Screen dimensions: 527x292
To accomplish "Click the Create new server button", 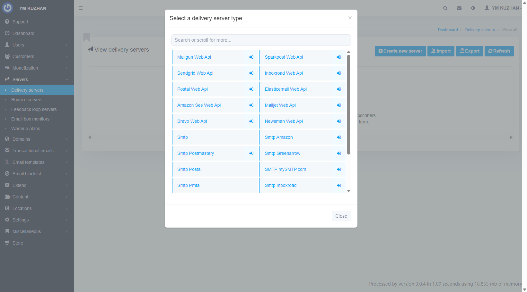I will tap(400, 51).
